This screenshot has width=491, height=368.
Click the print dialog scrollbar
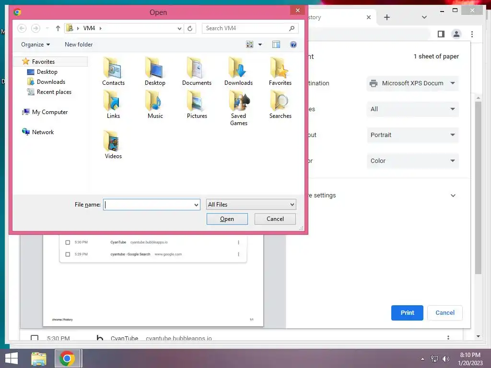tap(478, 188)
